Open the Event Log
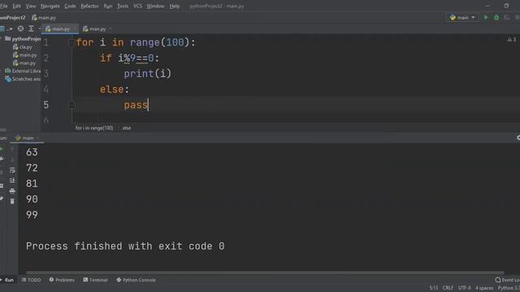This screenshot has width=520, height=292. (x=507, y=280)
